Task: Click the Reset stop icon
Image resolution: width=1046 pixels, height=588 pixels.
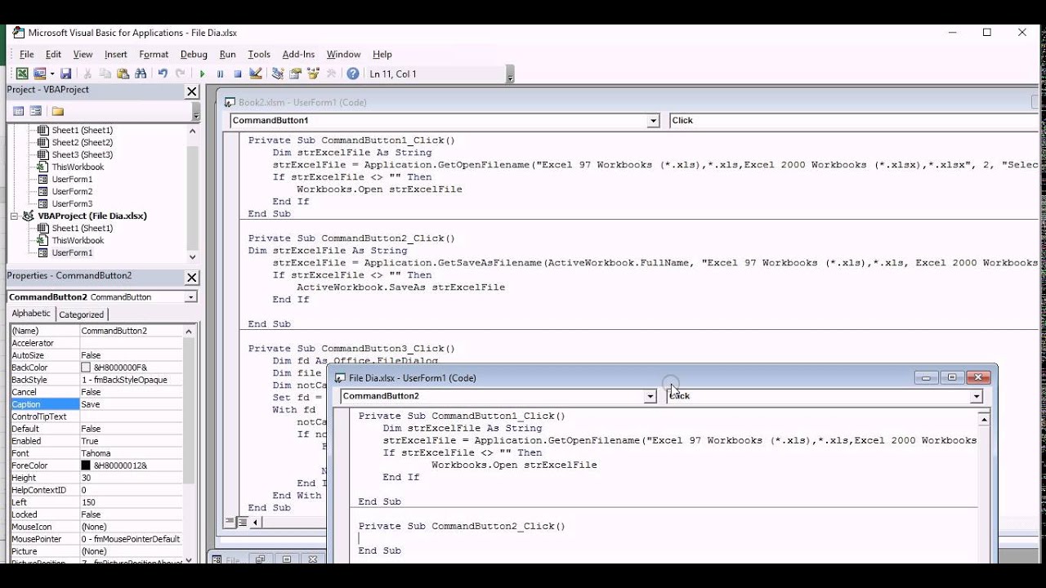Action: [238, 73]
